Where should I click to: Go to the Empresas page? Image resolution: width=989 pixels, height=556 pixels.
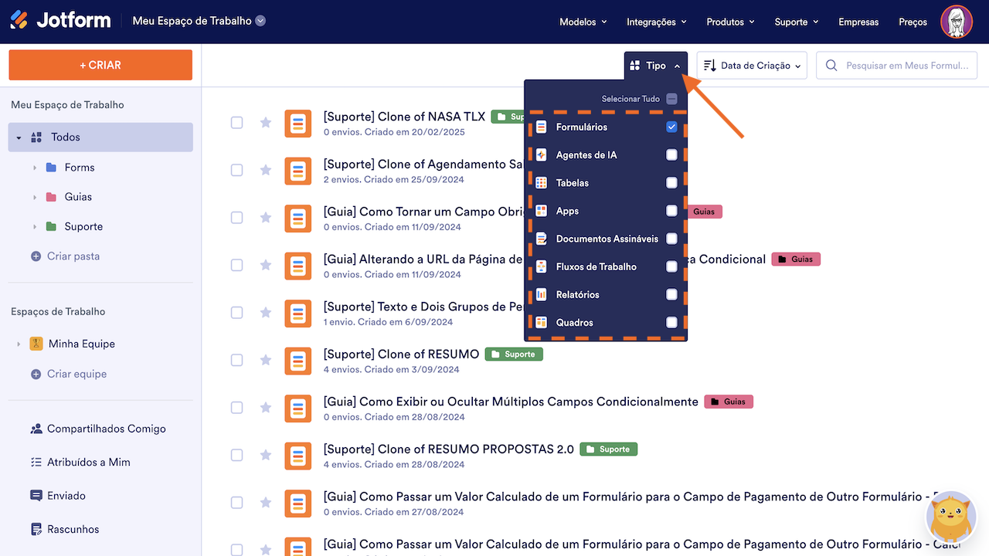click(858, 22)
